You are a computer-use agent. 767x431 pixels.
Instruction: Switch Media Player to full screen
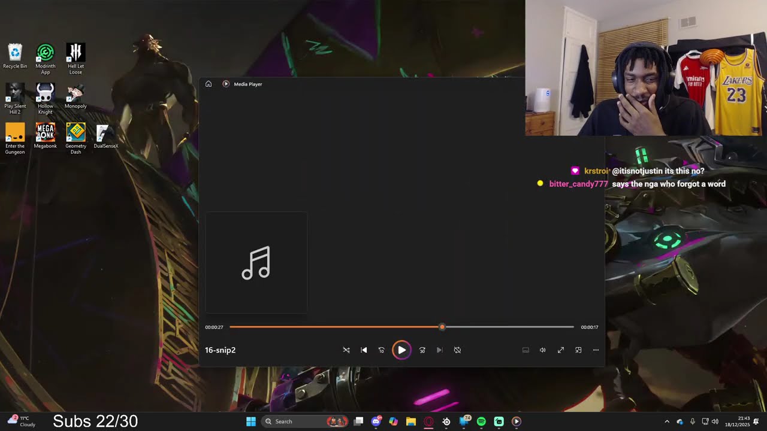point(561,350)
